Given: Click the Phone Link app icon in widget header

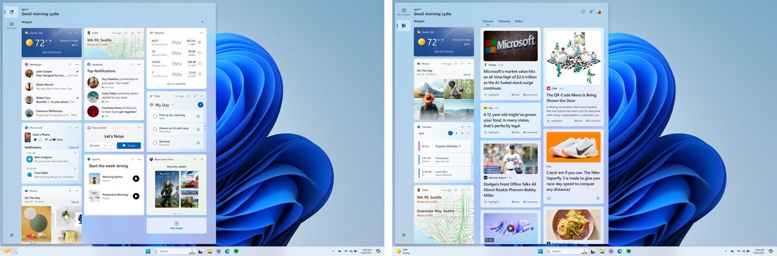Looking at the screenshot, I should click(x=26, y=128).
